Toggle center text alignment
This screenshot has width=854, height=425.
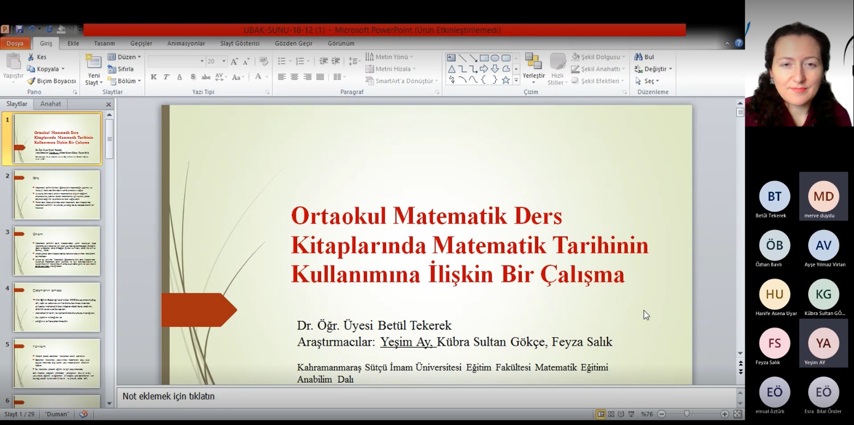[295, 77]
